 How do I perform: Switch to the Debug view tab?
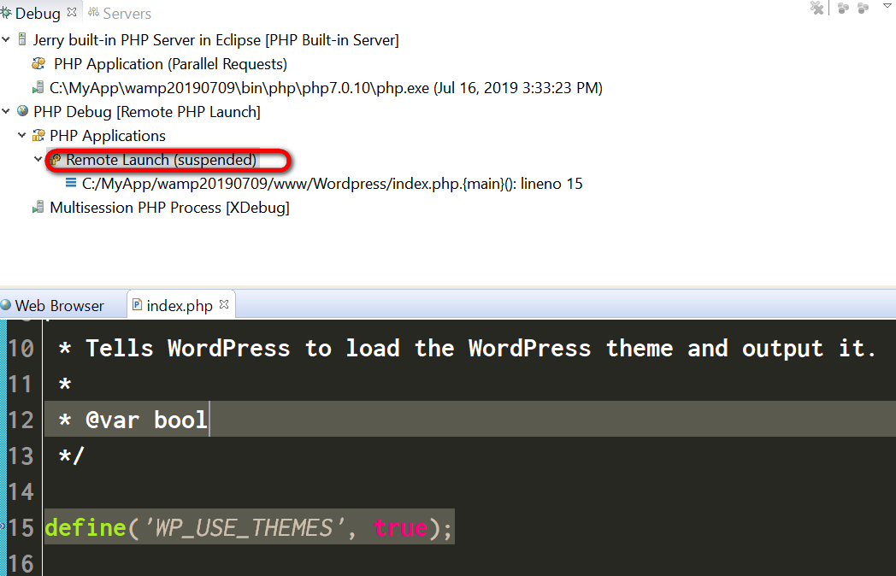[37, 13]
